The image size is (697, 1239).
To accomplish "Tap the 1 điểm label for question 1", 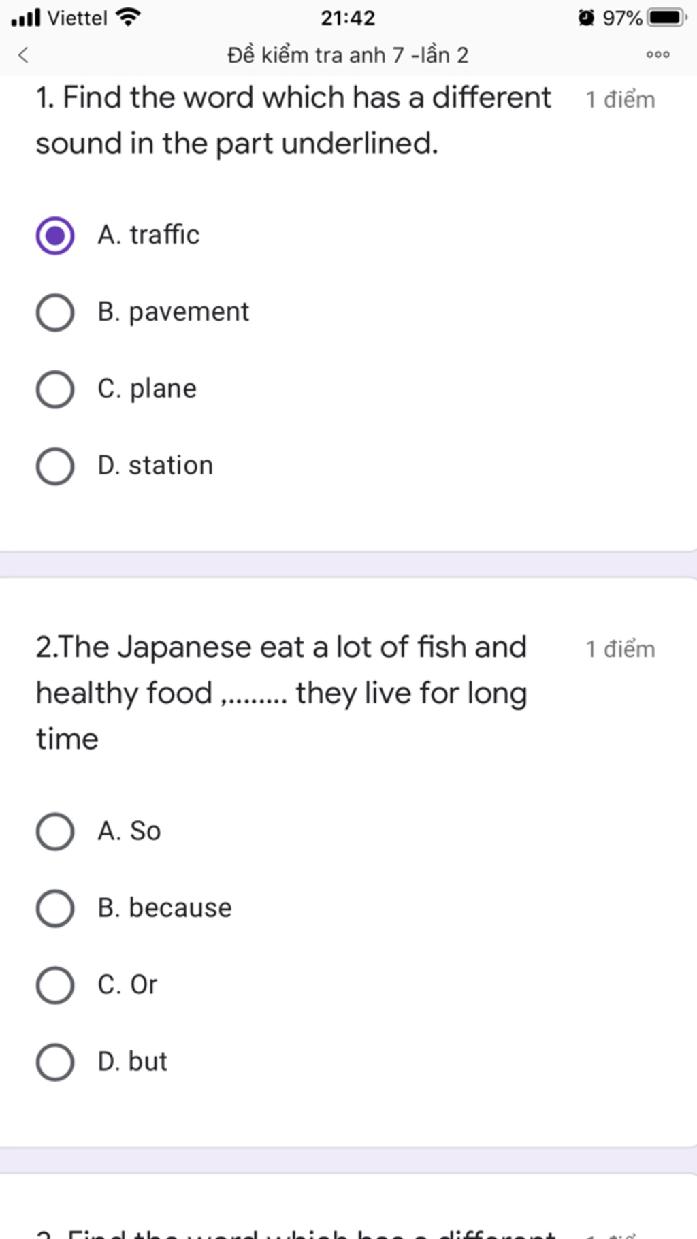I will 620,99.
